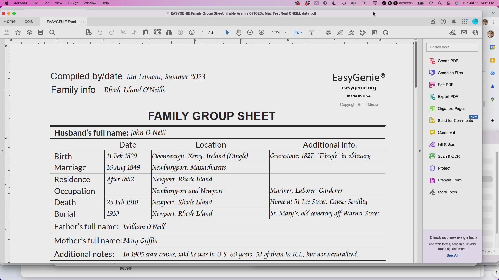Select the Hand pan tool
Image resolution: width=499 pixels, height=280 pixels.
(239, 33)
